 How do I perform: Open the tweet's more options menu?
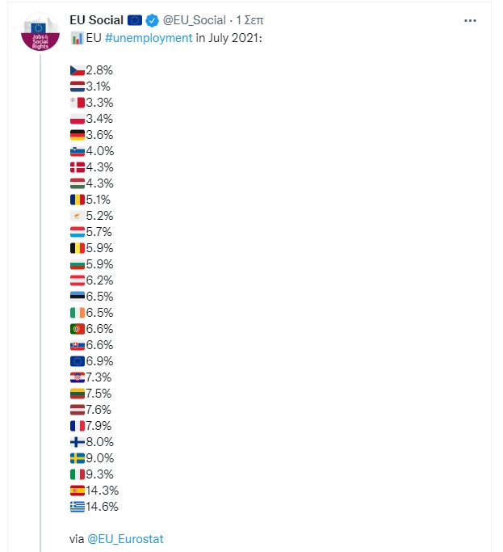tap(471, 19)
